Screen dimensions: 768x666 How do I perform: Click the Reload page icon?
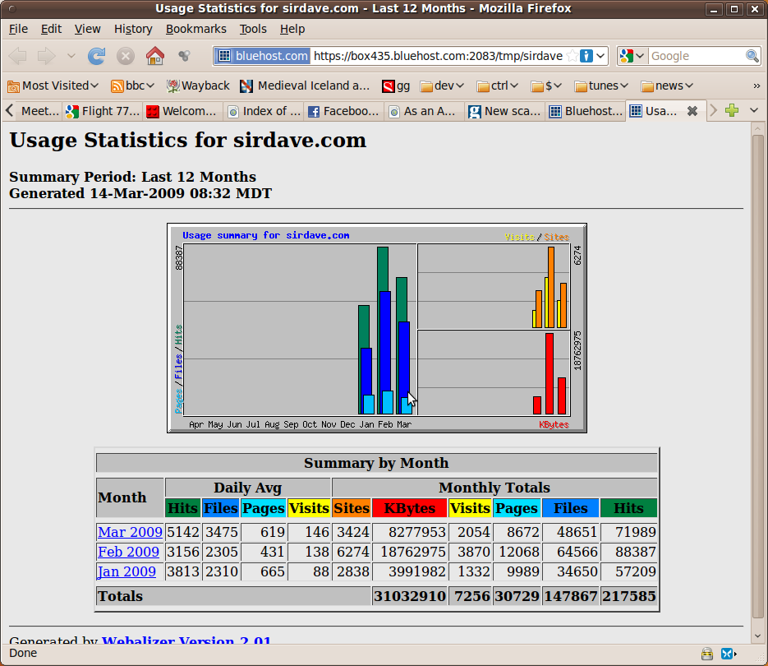[97, 56]
